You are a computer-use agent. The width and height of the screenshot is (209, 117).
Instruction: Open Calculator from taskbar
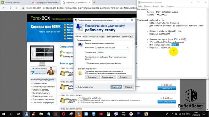108,114
